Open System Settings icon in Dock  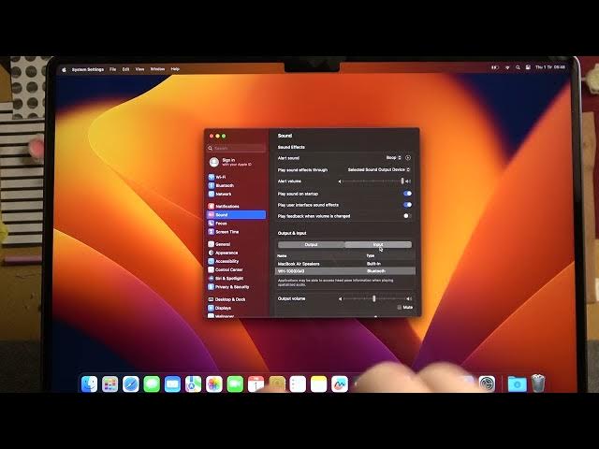pyautogui.click(x=487, y=384)
